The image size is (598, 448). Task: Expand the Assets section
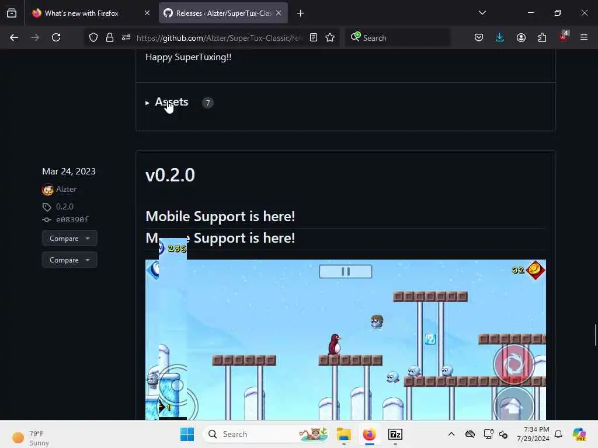coord(167,102)
